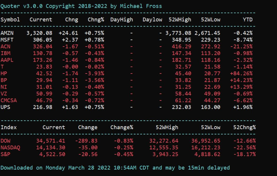
Task: Select the MSFT symbol
Action: coord(7,40)
